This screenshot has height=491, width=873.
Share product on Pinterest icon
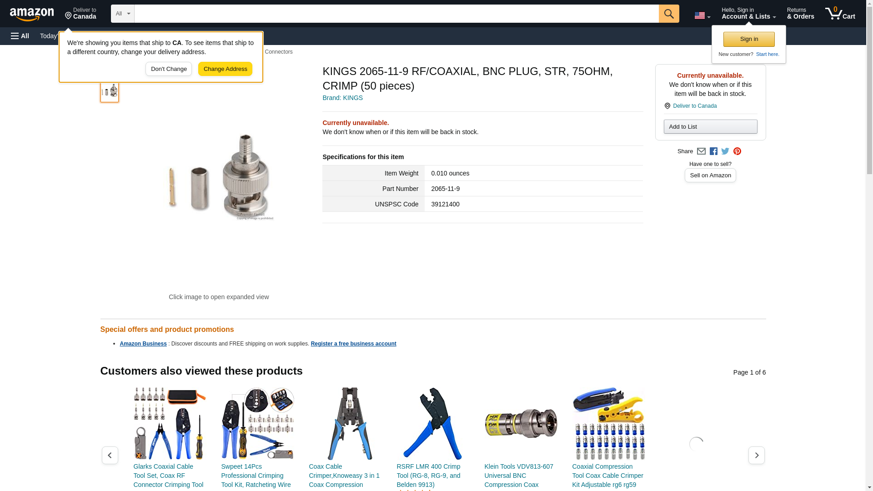point(737,151)
